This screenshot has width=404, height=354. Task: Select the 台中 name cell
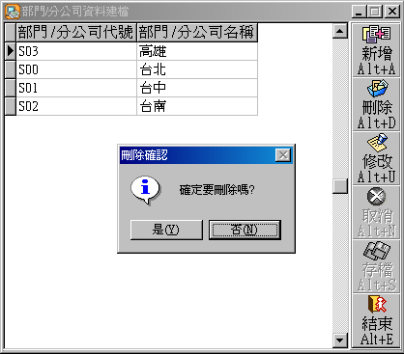[x=197, y=88]
